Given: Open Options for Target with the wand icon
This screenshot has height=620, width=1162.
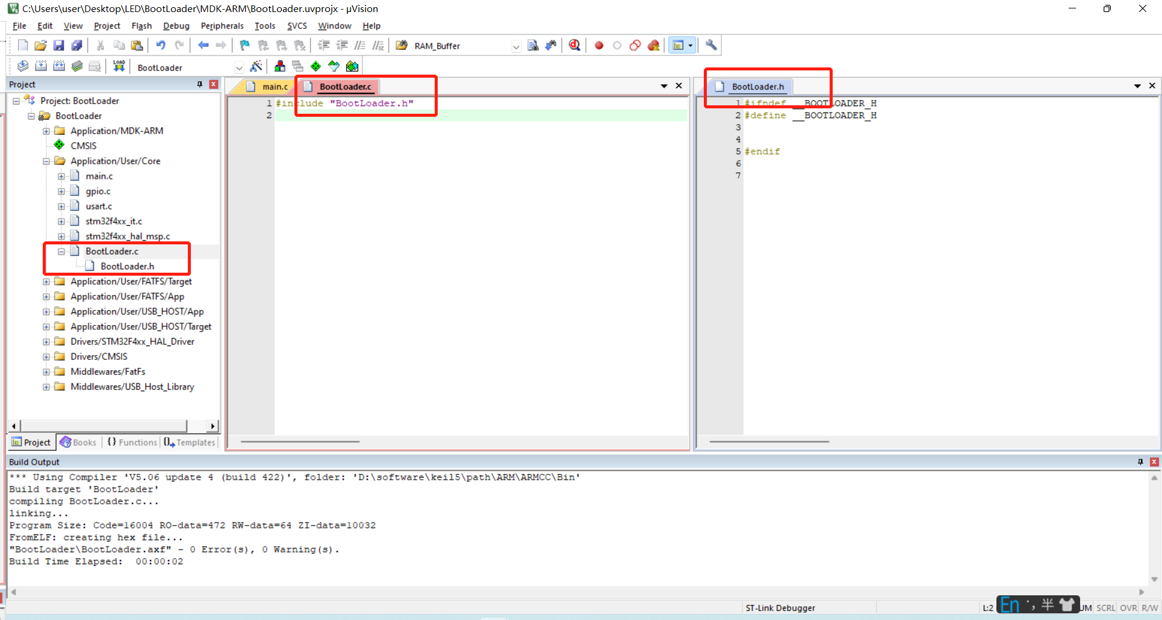Looking at the screenshot, I should coord(256,66).
